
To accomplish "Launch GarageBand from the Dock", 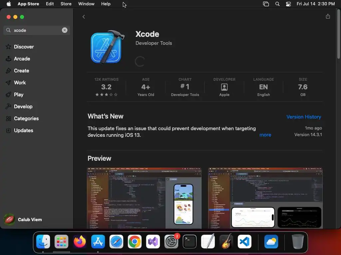I will [x=226, y=241].
